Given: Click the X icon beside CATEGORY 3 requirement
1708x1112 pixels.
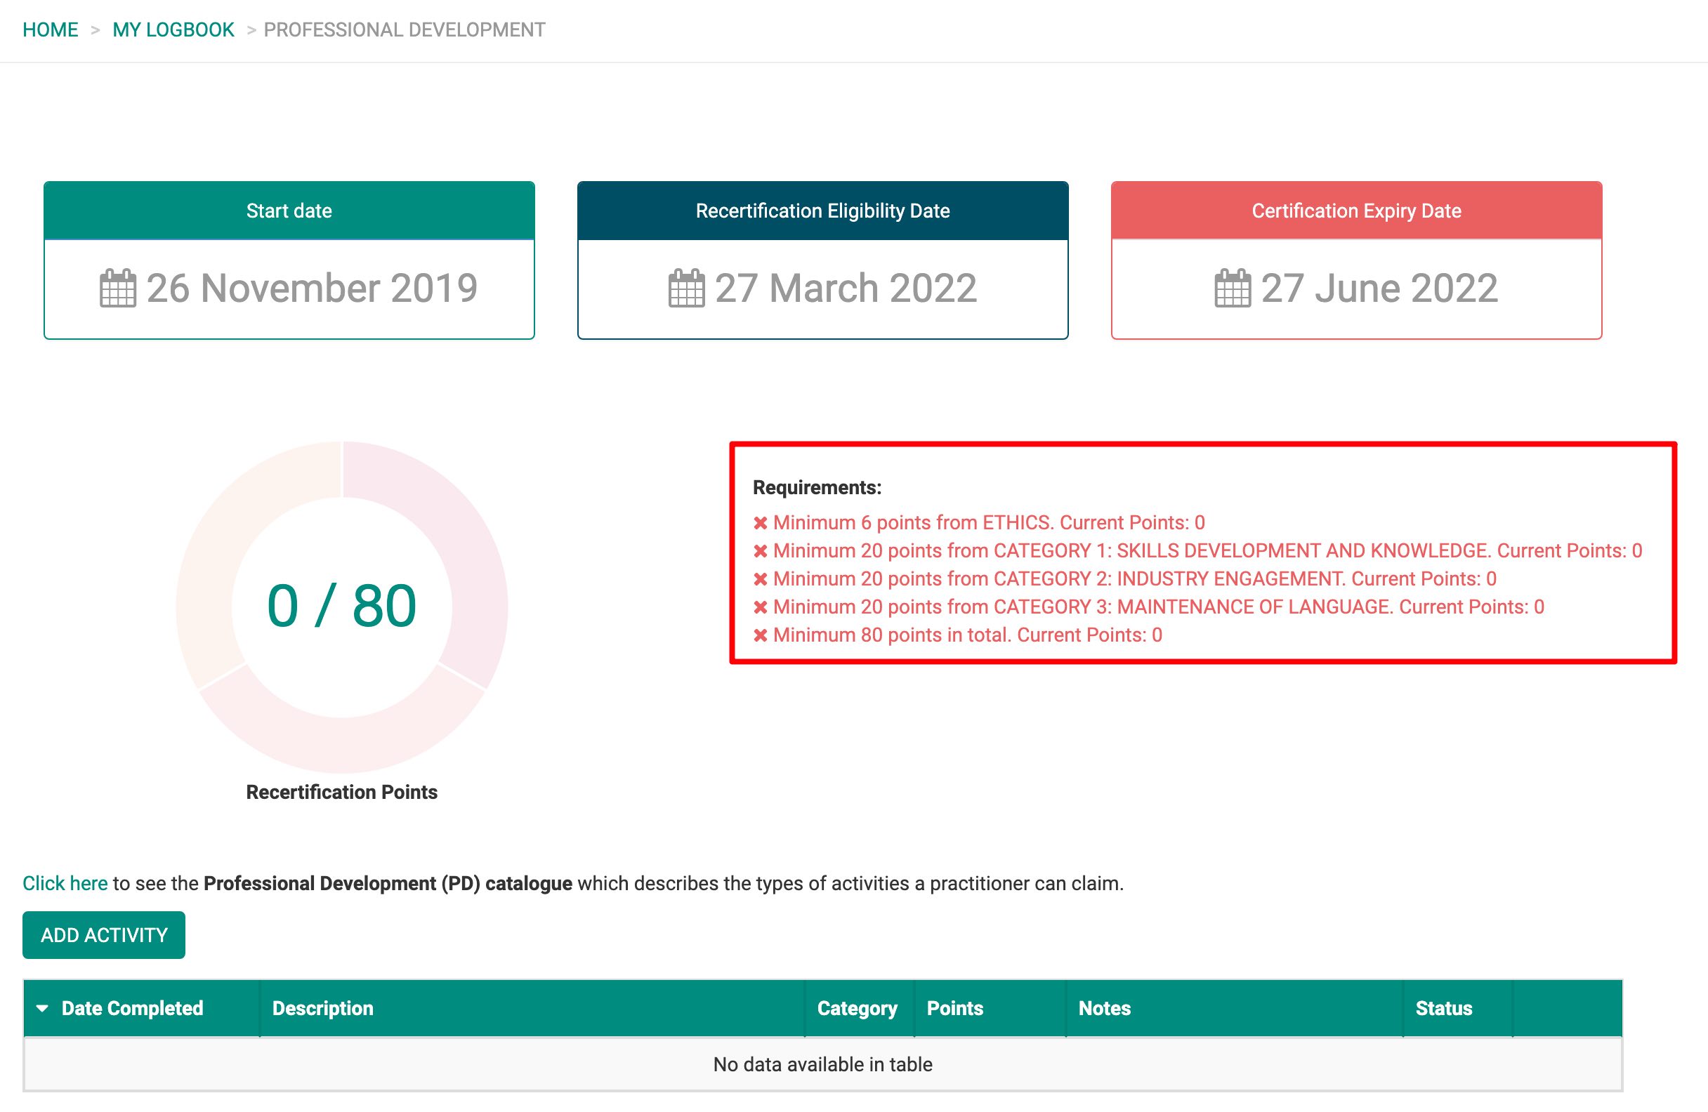Looking at the screenshot, I should pos(761,607).
